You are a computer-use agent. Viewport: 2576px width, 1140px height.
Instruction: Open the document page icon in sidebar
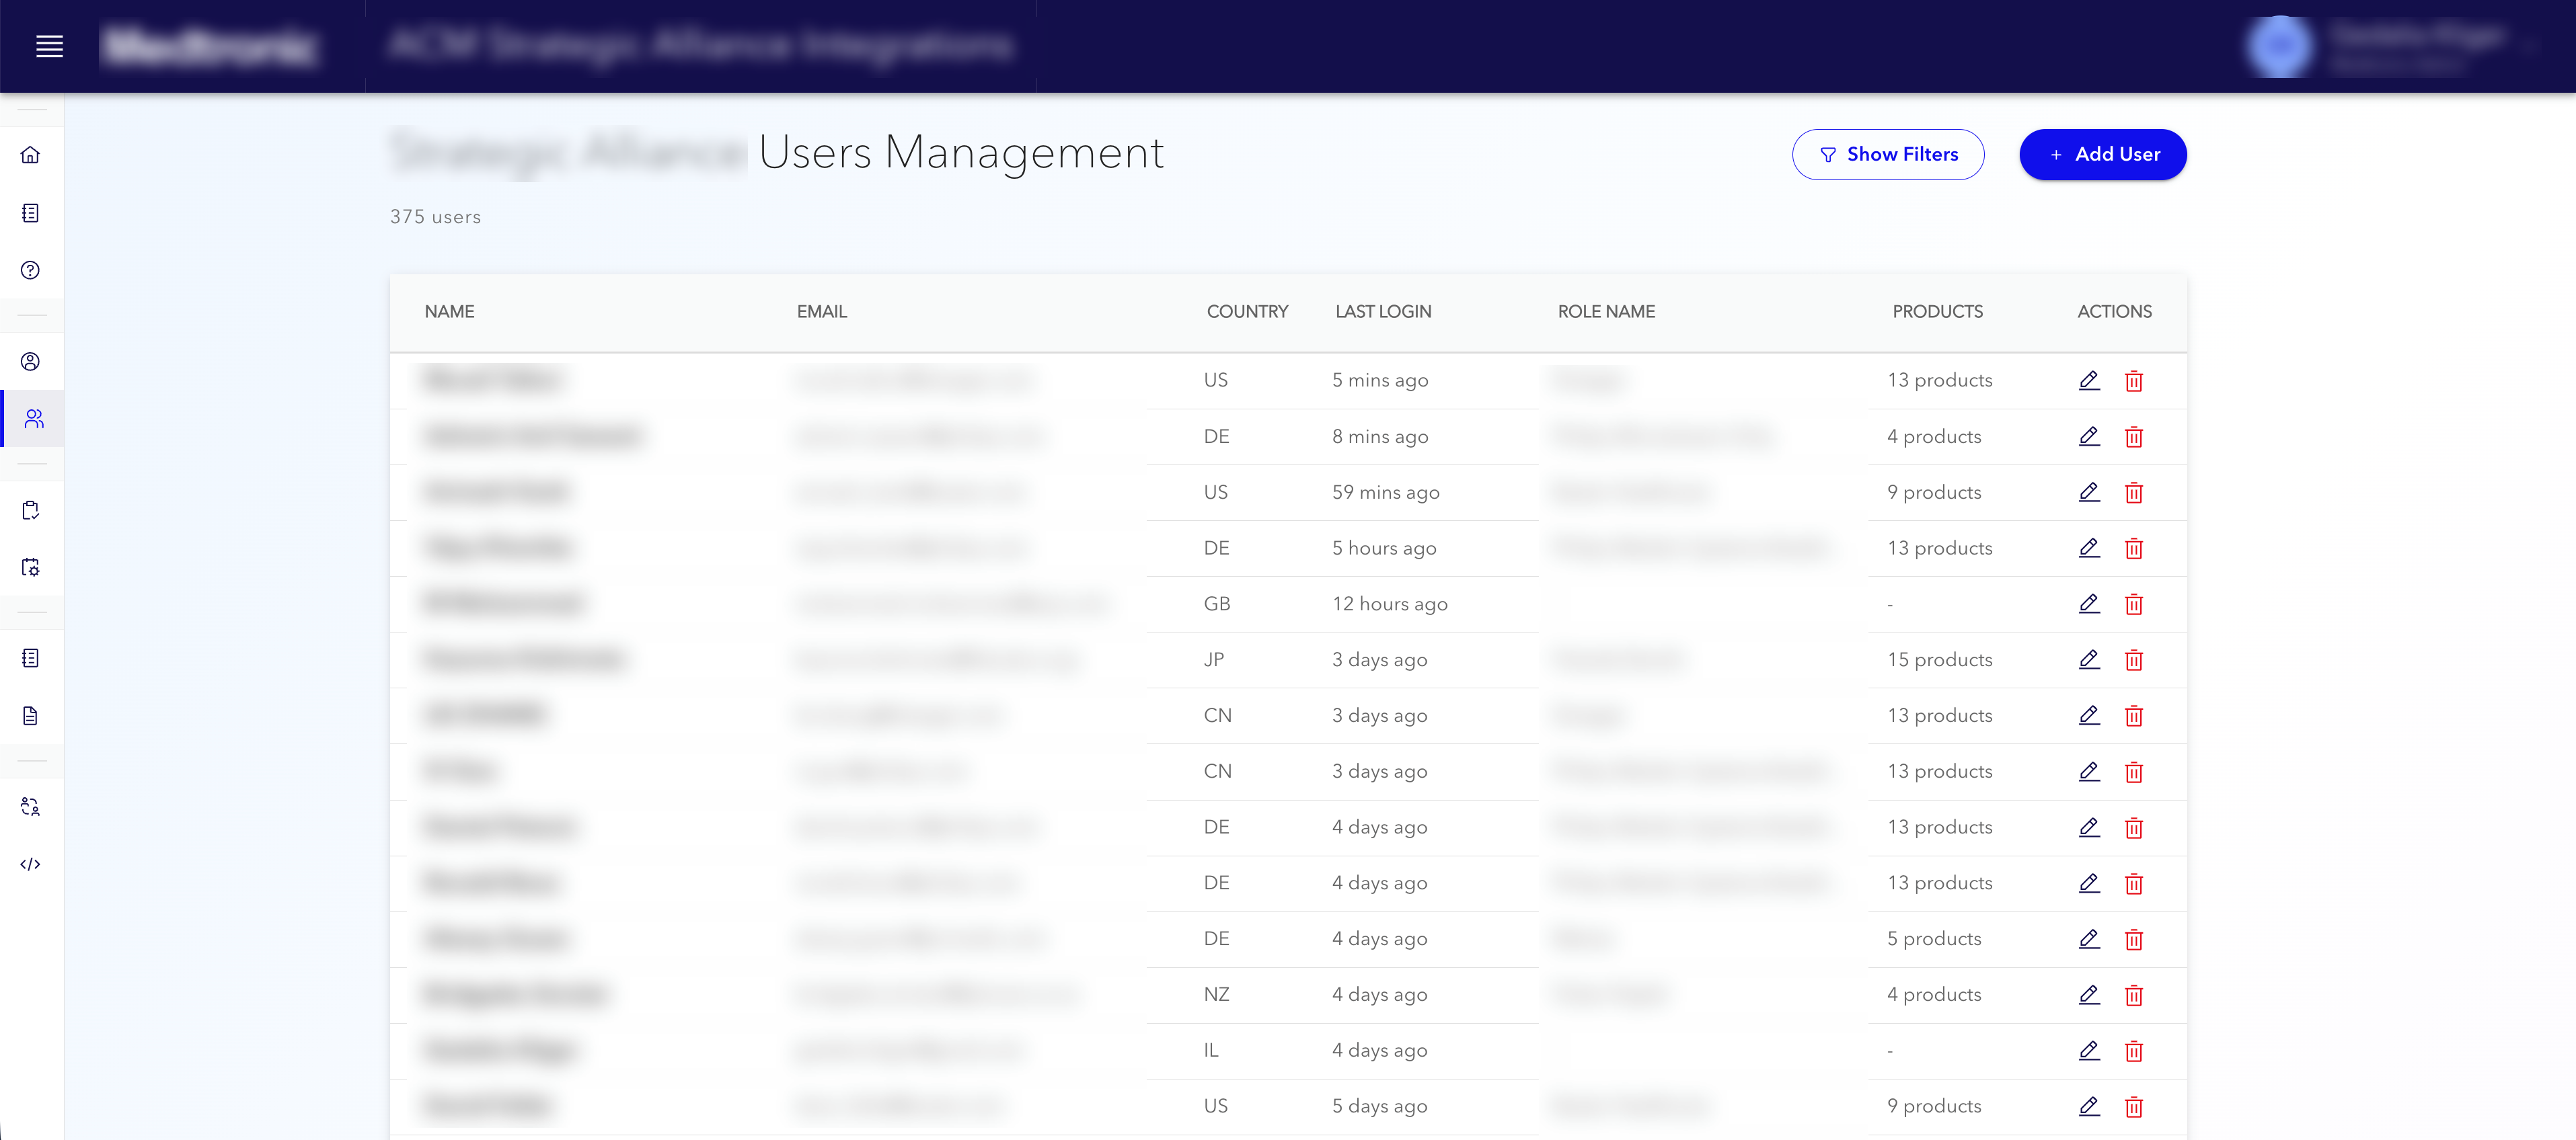31,715
